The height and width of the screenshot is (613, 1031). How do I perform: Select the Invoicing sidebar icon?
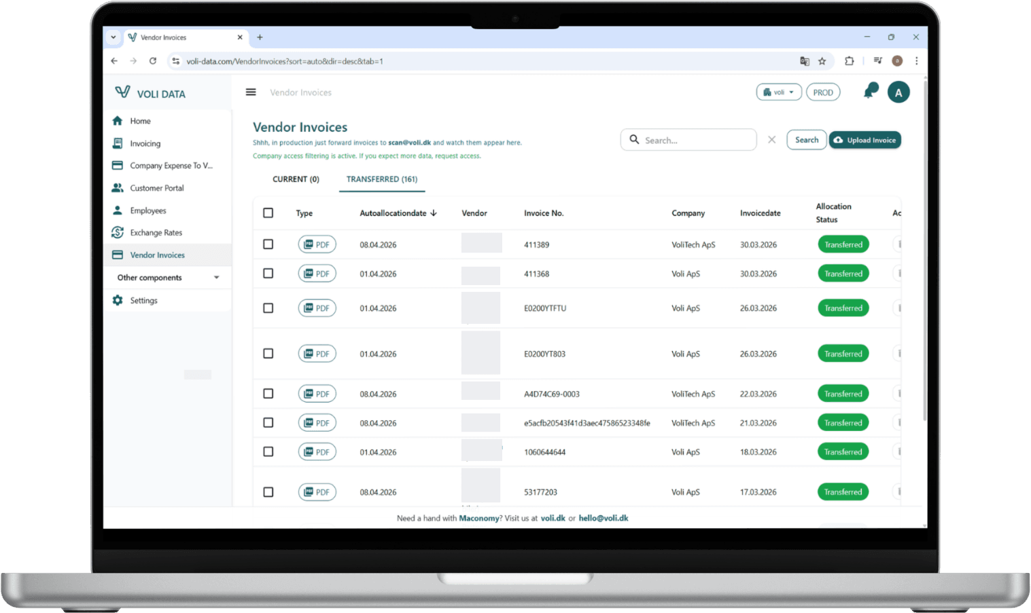(118, 143)
